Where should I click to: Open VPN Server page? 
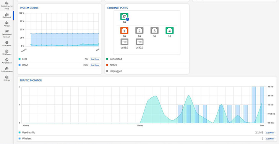pos(7,44)
